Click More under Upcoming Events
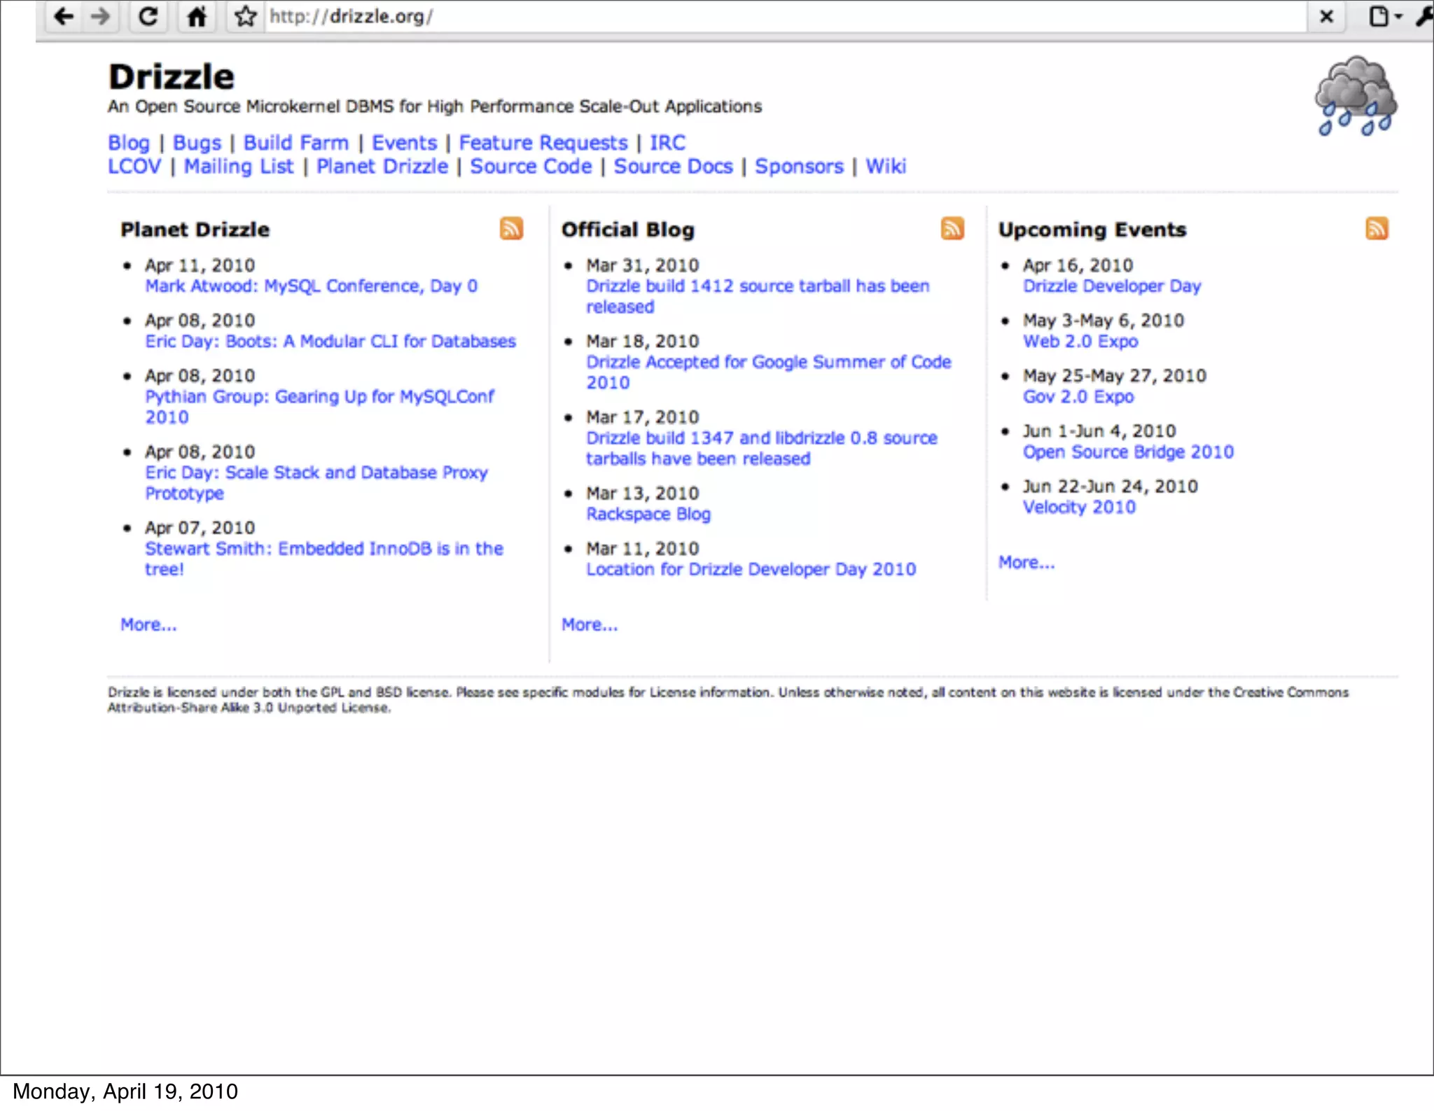This screenshot has height=1111, width=1434. (1026, 563)
